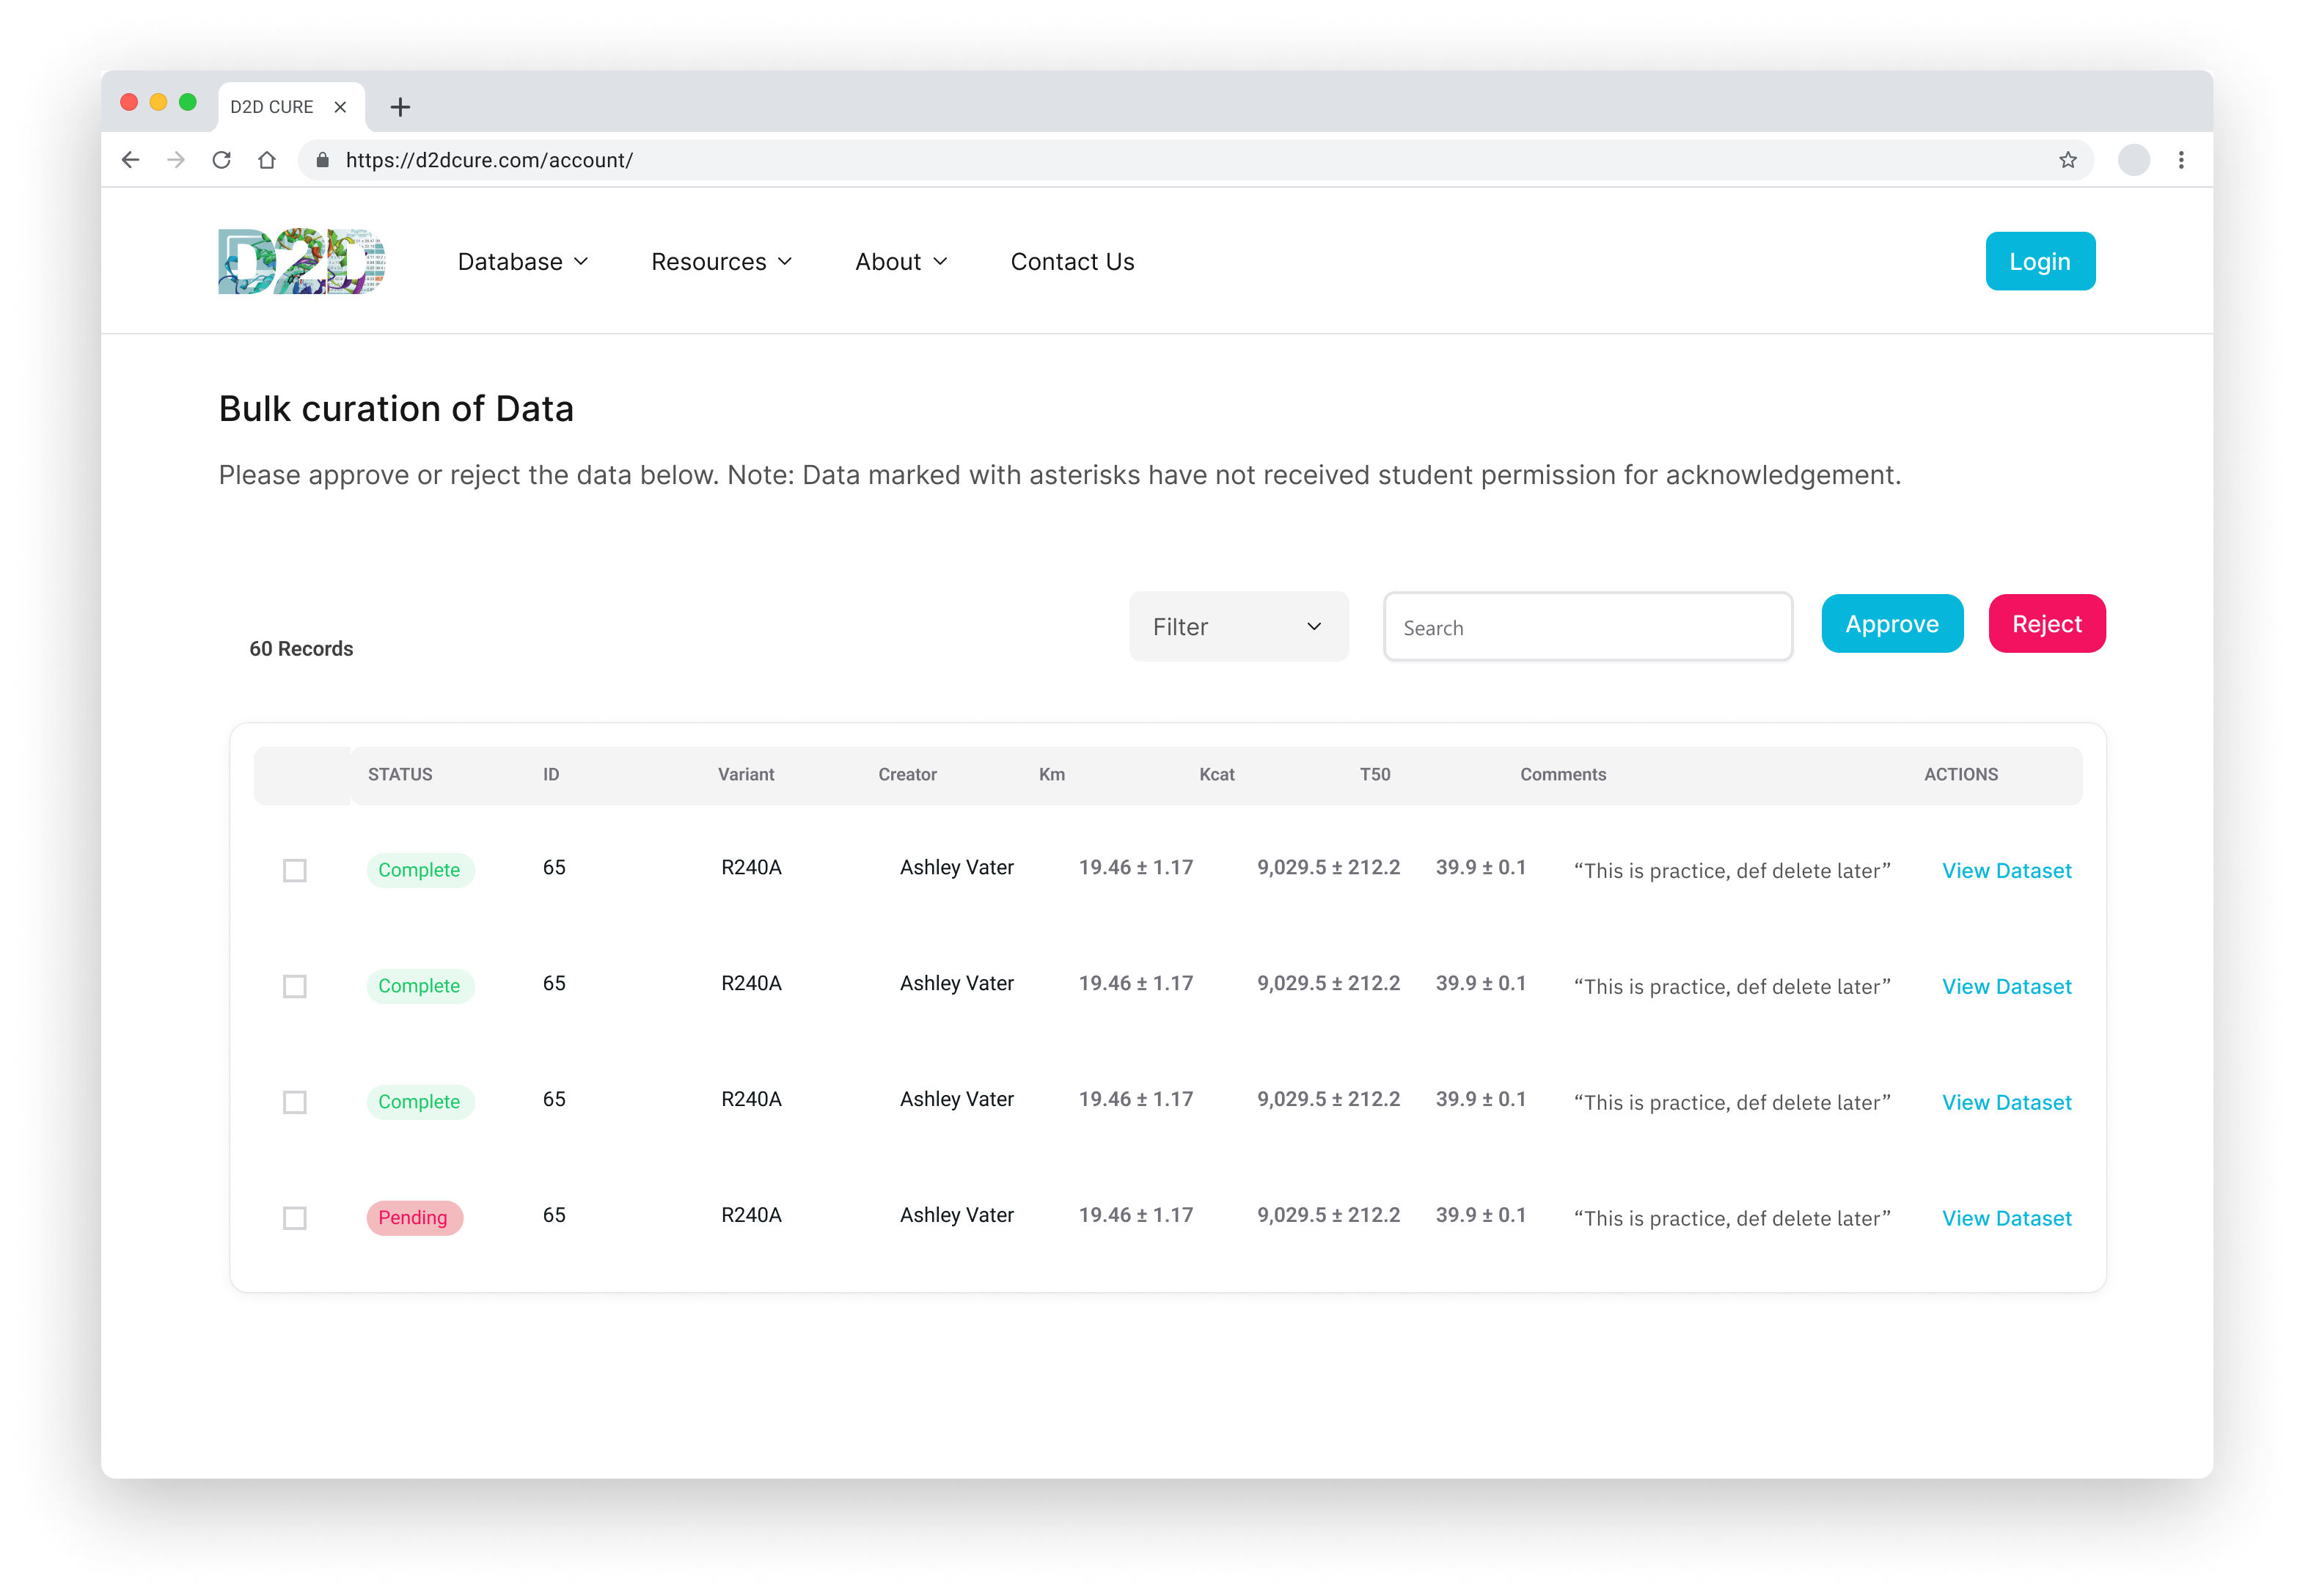Open the About menu
The image size is (2300, 1596).
[x=900, y=262]
